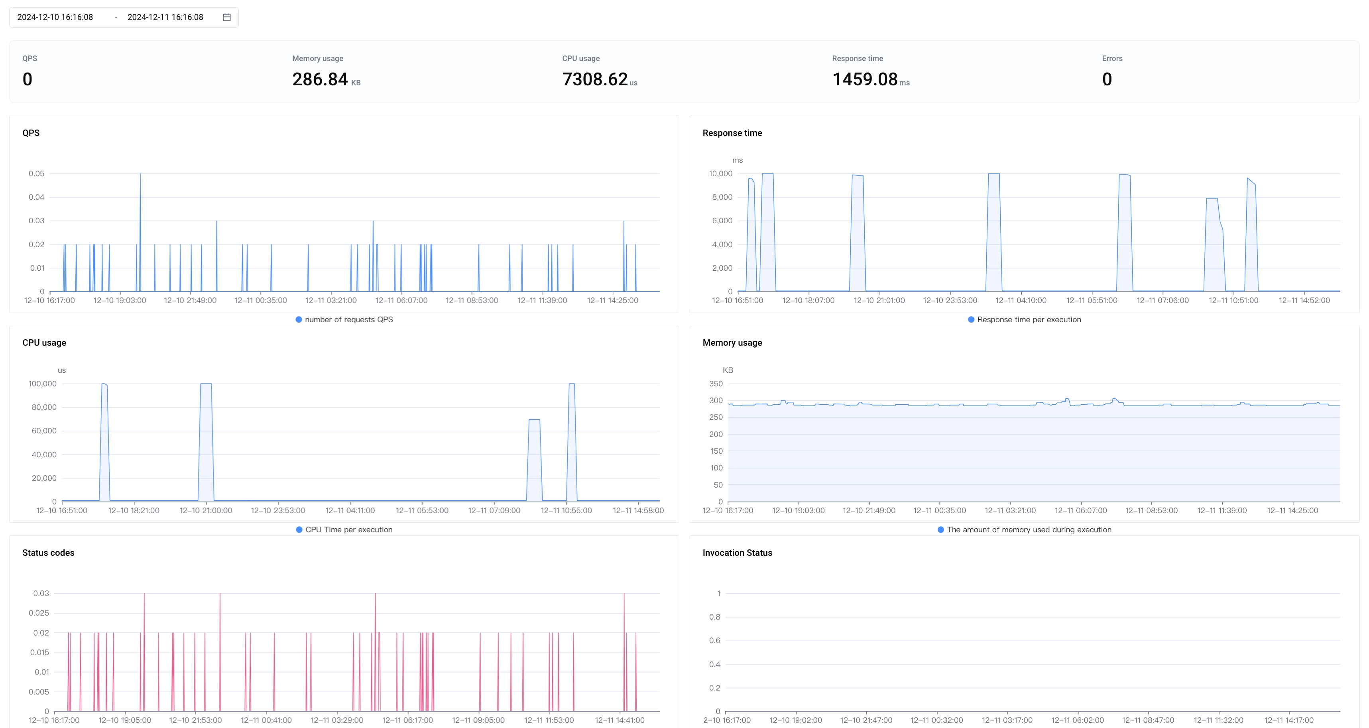1369x728 pixels.
Task: Click the Memory usage value 286.84 KB
Action: coord(327,79)
